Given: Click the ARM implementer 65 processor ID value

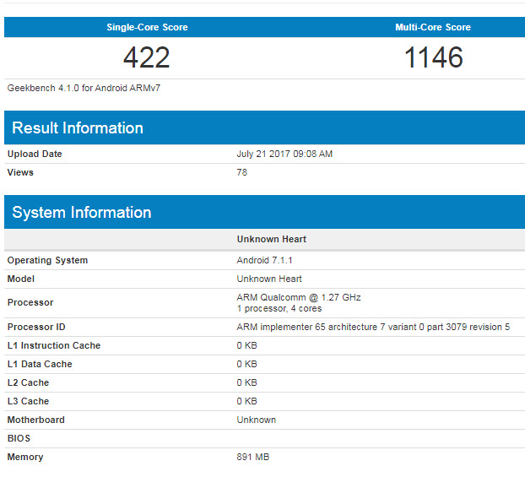Looking at the screenshot, I should click(x=373, y=327).
